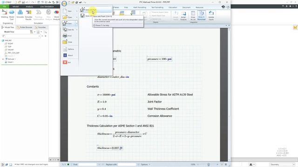The height and width of the screenshot is (167, 298).
Task: Adjust the zoom slider in status bar
Action: pyautogui.click(x=208, y=165)
